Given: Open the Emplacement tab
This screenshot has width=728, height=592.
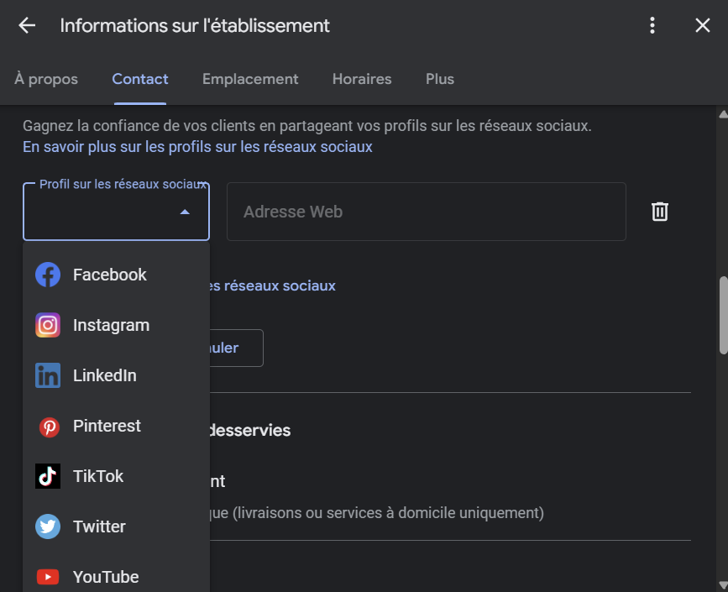Looking at the screenshot, I should [249, 79].
